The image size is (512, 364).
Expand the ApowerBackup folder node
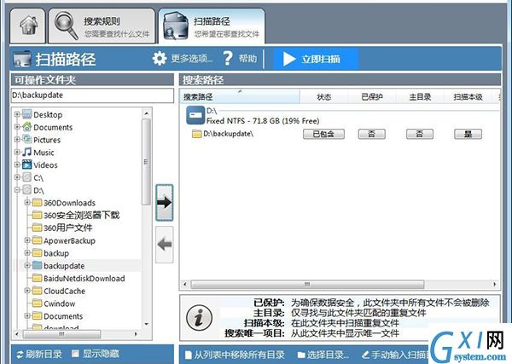(x=27, y=240)
